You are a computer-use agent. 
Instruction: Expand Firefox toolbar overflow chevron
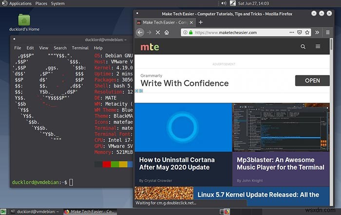(x=317, y=33)
